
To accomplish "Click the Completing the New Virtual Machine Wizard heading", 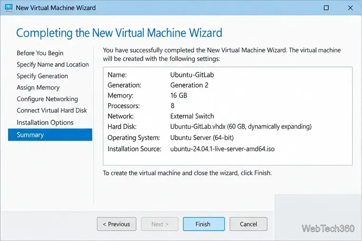I will click(x=119, y=33).
